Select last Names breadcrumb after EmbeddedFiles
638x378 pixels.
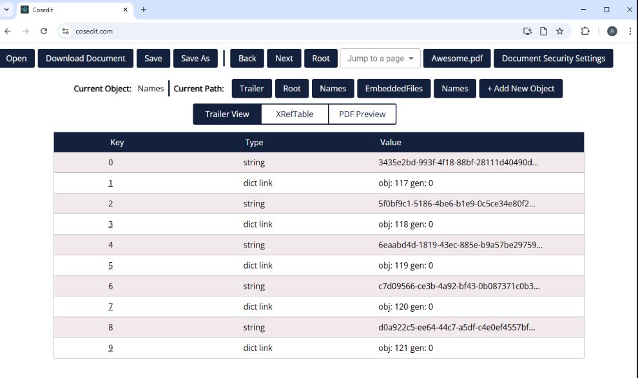pyautogui.click(x=455, y=89)
